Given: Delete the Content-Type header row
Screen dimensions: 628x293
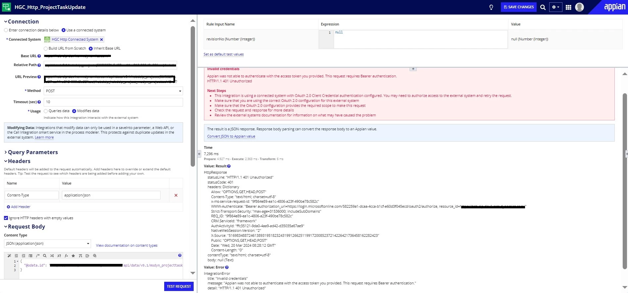Looking at the screenshot, I should (176, 195).
